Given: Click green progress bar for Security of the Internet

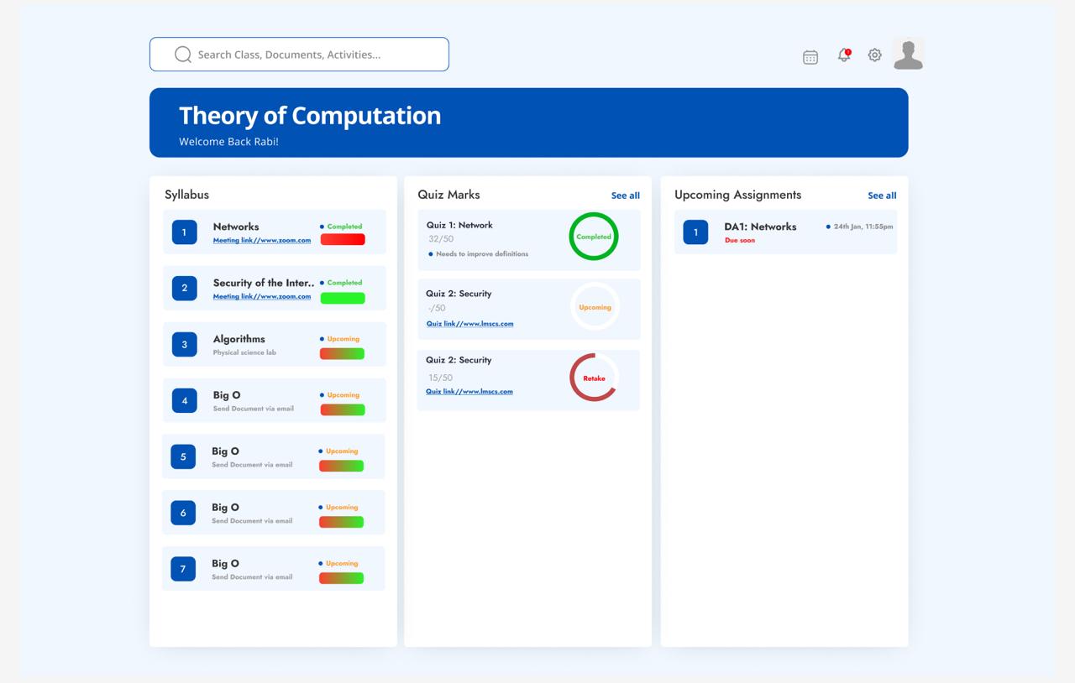Looking at the screenshot, I should (x=343, y=298).
